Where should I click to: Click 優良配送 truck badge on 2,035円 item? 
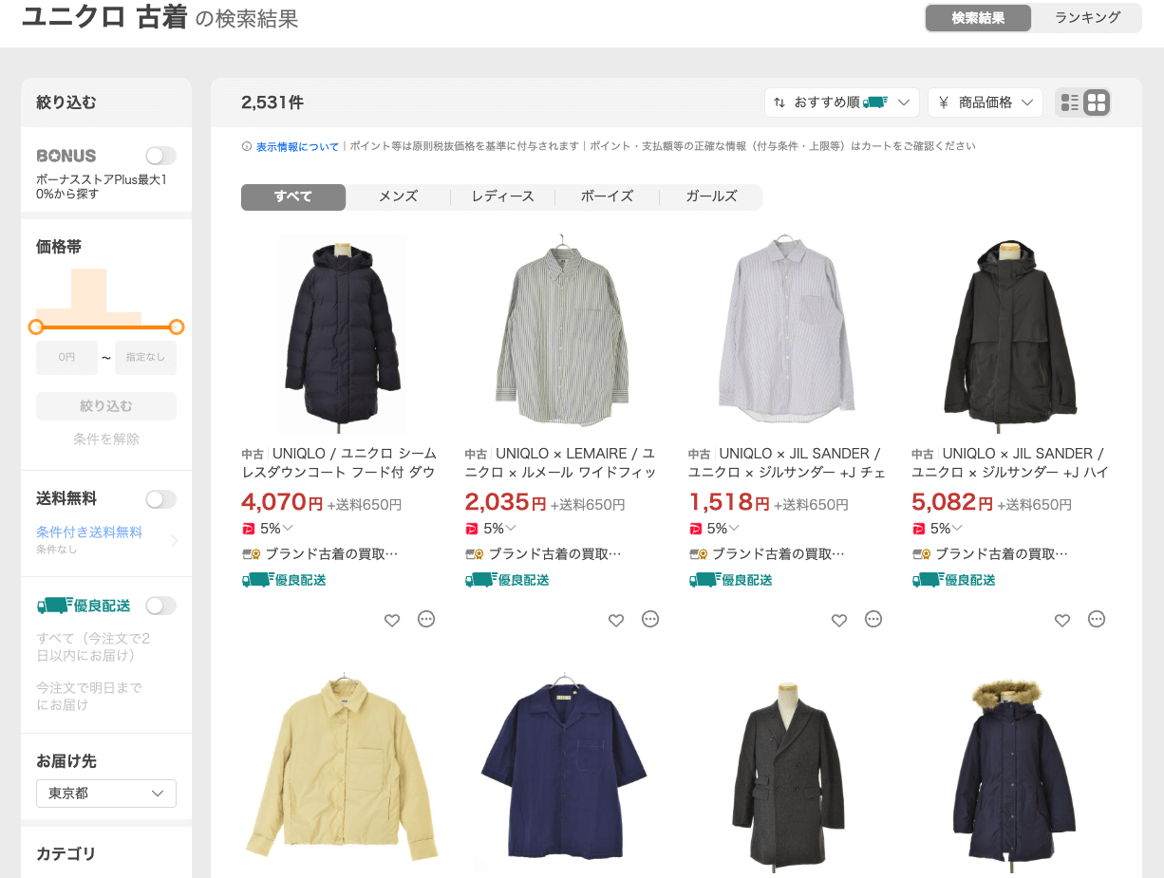(x=507, y=580)
